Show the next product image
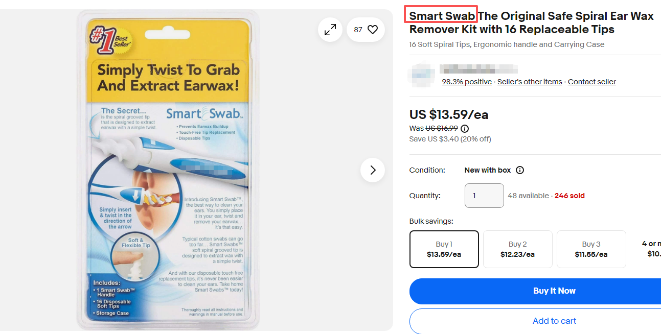 pyautogui.click(x=373, y=170)
